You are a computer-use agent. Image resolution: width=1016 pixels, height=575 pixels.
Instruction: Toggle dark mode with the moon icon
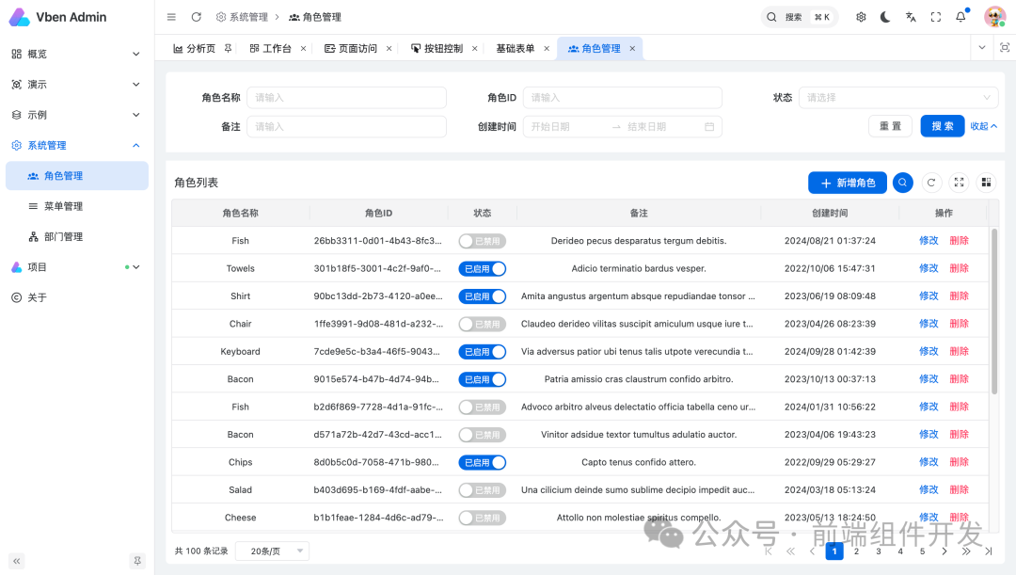click(885, 16)
